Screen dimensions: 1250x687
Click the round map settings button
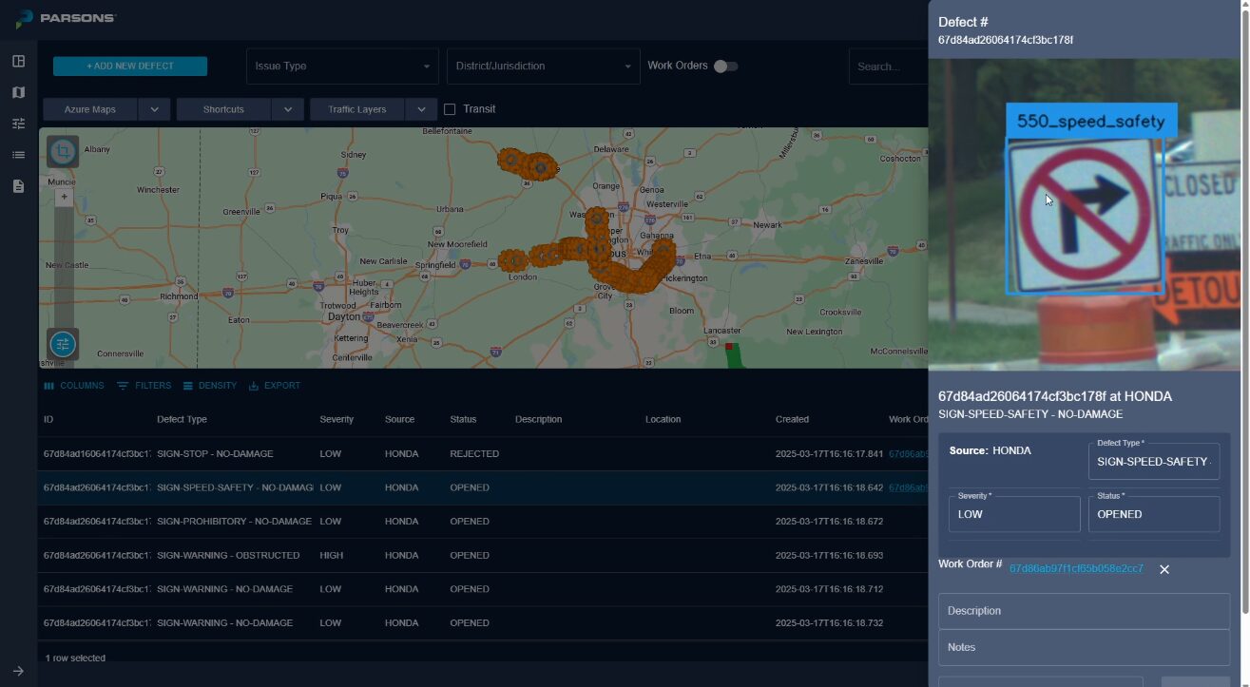pyautogui.click(x=63, y=344)
